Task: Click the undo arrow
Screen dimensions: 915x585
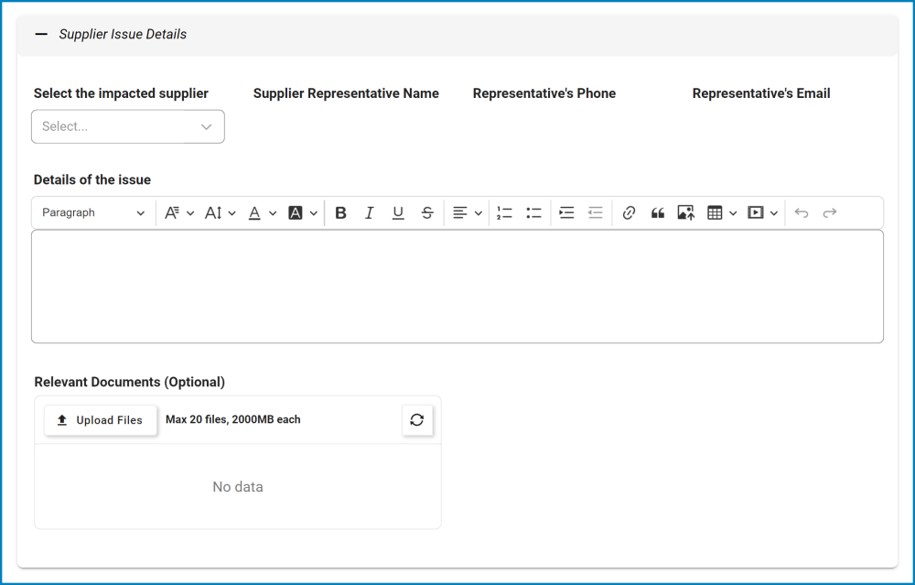Action: (x=802, y=213)
